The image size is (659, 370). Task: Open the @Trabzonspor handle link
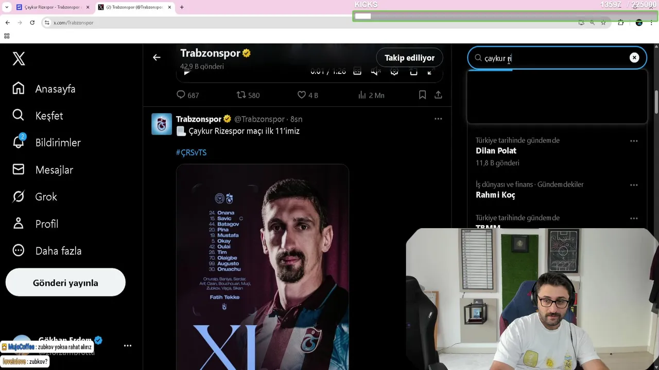(259, 119)
